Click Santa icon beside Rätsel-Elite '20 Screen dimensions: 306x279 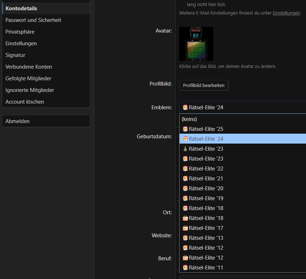pyautogui.click(x=185, y=188)
